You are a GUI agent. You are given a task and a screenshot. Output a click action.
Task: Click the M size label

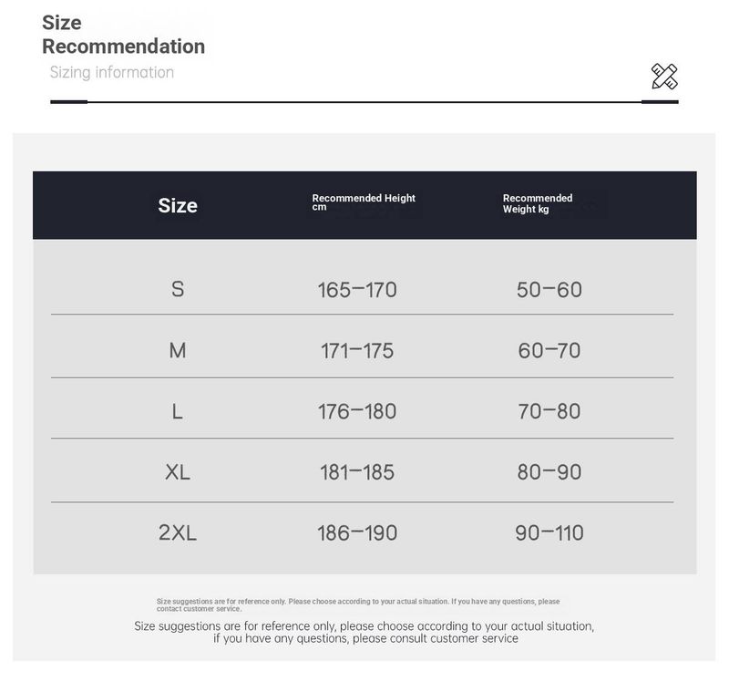tap(178, 350)
